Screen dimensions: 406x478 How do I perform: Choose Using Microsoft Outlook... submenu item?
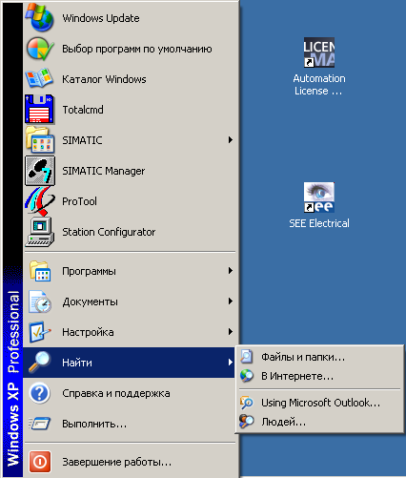point(319,403)
